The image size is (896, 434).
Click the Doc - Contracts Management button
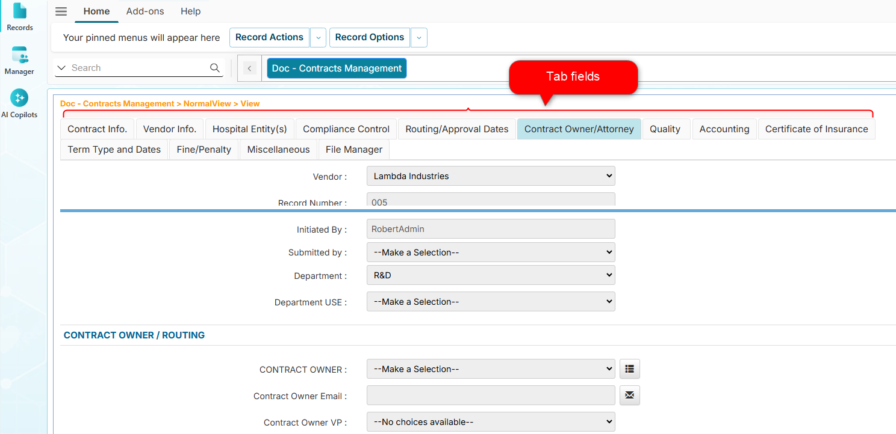point(337,69)
